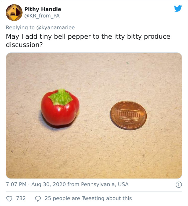Click the word "discussion?" in the tweet
This screenshot has width=188, height=206.
point(24,44)
